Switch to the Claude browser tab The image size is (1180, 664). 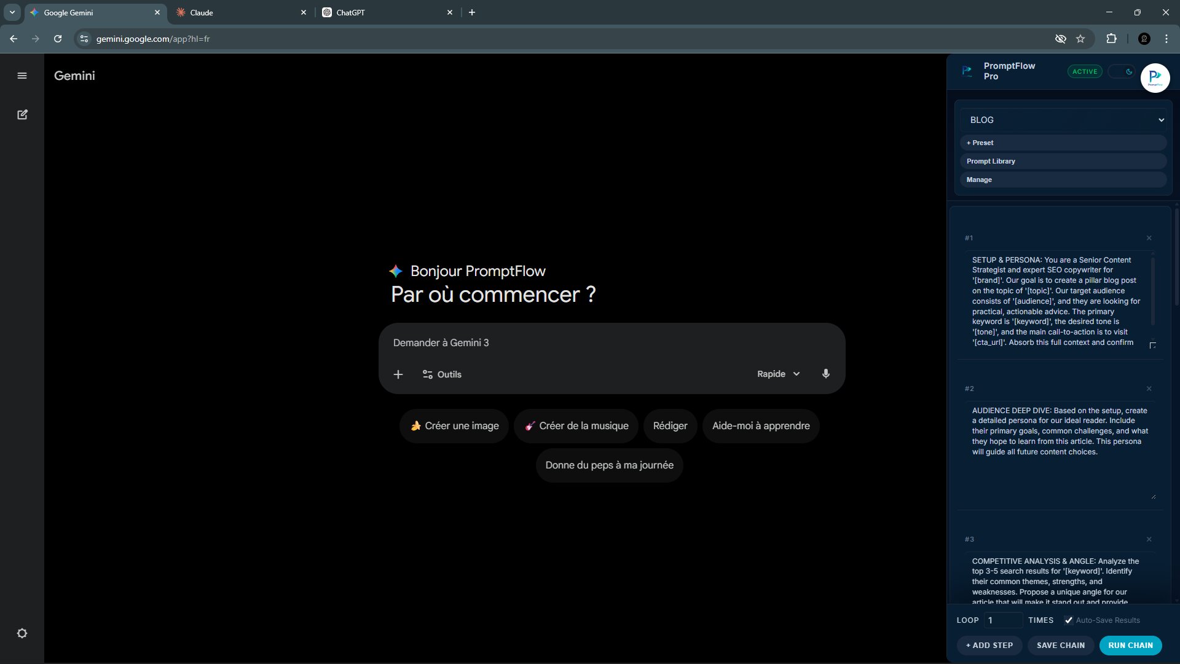pyautogui.click(x=242, y=12)
